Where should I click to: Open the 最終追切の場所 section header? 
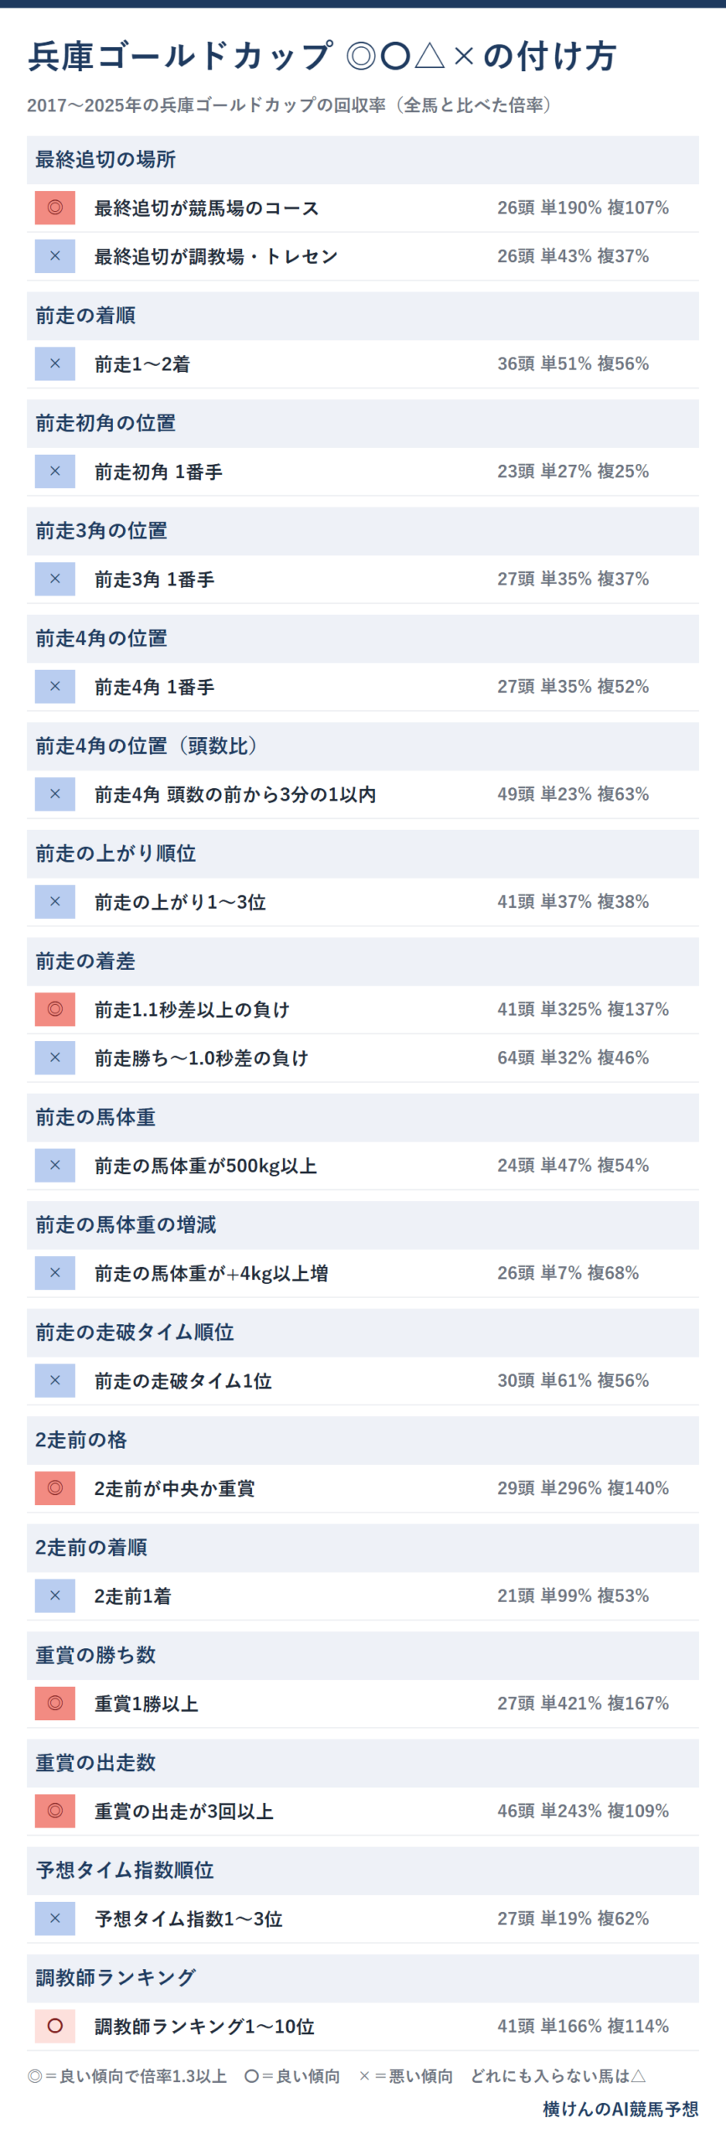pyautogui.click(x=363, y=160)
